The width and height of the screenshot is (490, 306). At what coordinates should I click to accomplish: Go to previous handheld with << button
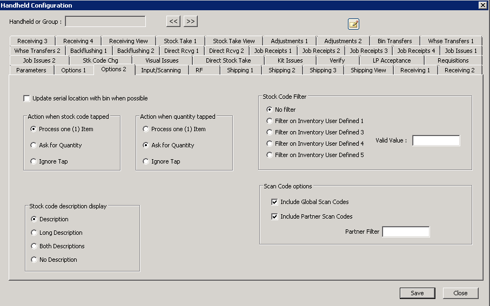click(173, 22)
